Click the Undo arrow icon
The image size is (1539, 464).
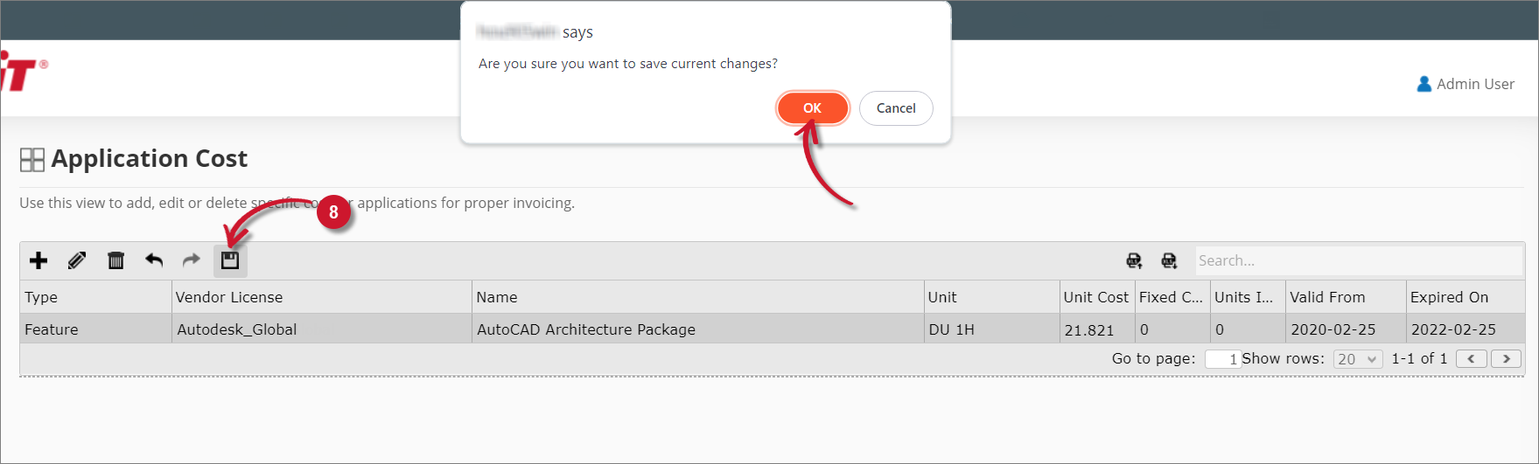154,260
